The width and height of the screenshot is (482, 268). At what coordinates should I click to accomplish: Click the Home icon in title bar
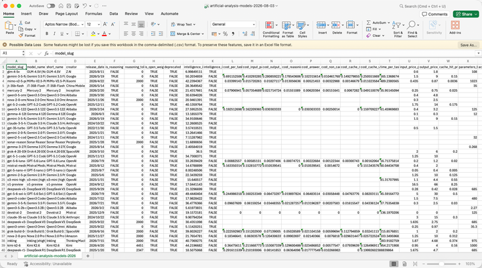coord(61,6)
